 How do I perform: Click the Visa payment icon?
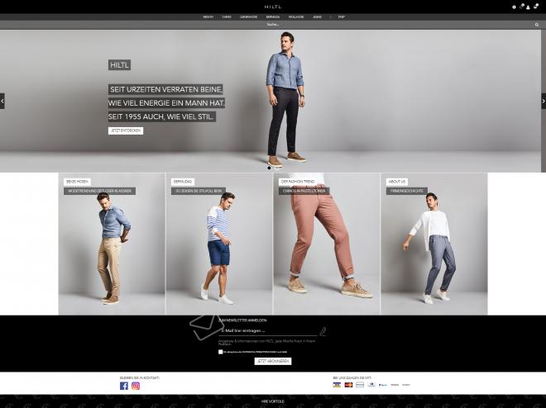(x=337, y=385)
